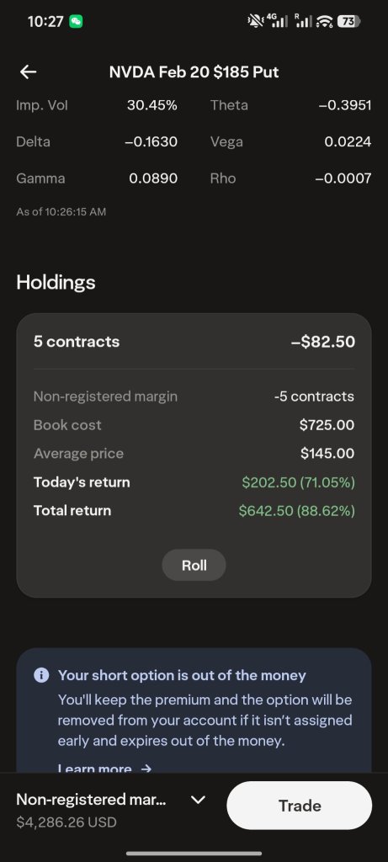This screenshot has height=862, width=388.
Task: Tap the roaming signal bars icon
Action: click(303, 21)
